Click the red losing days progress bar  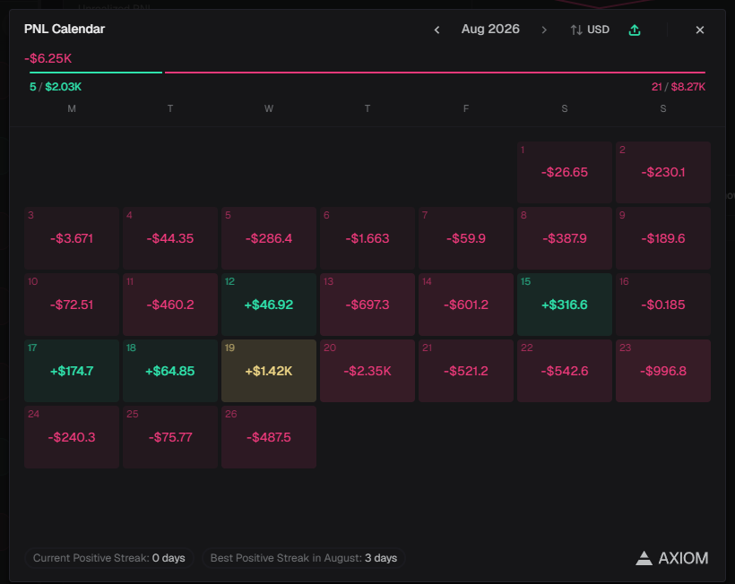(x=435, y=73)
